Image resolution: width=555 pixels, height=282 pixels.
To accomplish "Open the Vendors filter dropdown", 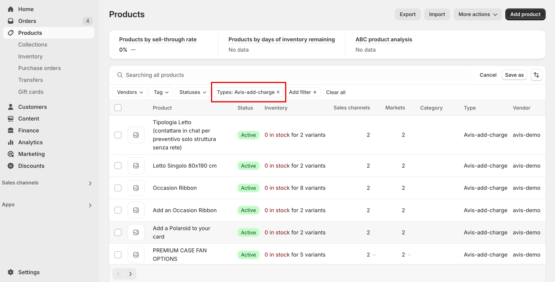I will [x=130, y=92].
